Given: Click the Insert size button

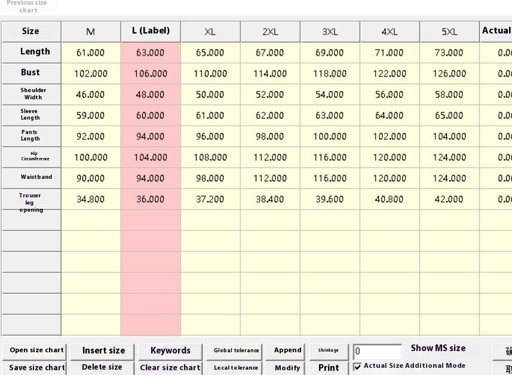Looking at the screenshot, I should coord(103,350).
